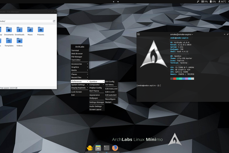Expand the Display Keybinds submenu
229x153 pixels.
(x=80, y=88)
